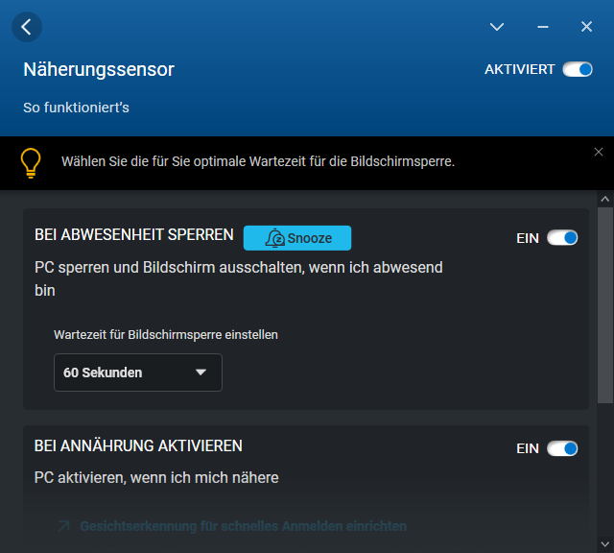
Task: Toggle Bei Annäherung aktivieren switch
Action: pos(562,448)
